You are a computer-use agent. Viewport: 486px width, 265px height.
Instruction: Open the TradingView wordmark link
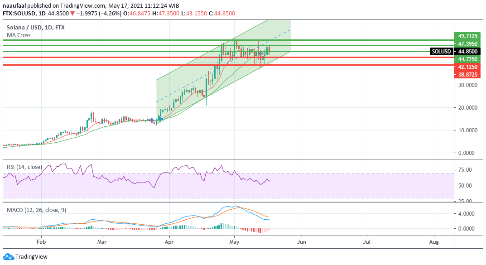tap(31, 257)
